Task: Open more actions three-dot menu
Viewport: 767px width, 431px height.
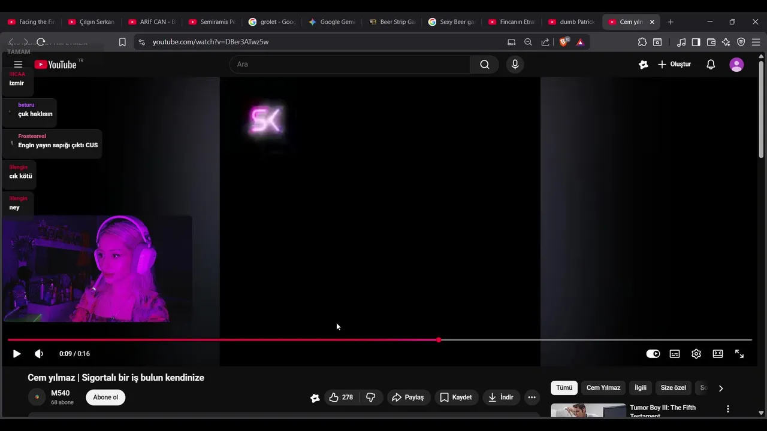Action: (532, 397)
